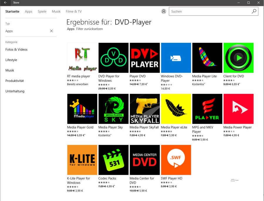Remove the Apps type filter with X
Screen dimensions: 264x201
51,31
